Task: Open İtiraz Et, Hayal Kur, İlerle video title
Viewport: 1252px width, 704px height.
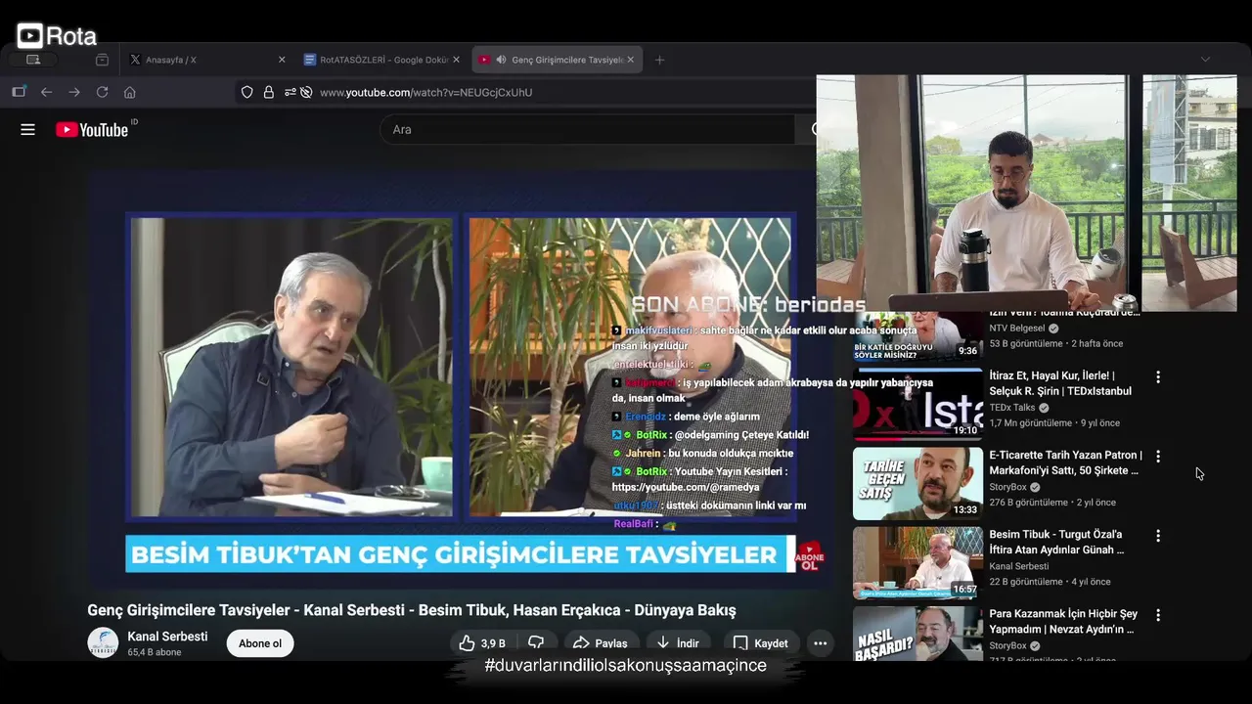Action: pyautogui.click(x=1059, y=383)
